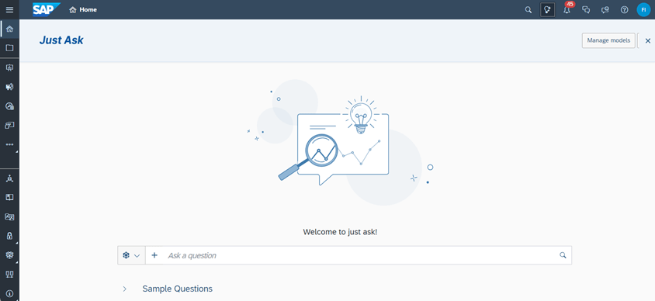Screen dimensions: 655x301
Task: Open Data Analyzer from the gauge sidebar icon
Action: (x=9, y=106)
